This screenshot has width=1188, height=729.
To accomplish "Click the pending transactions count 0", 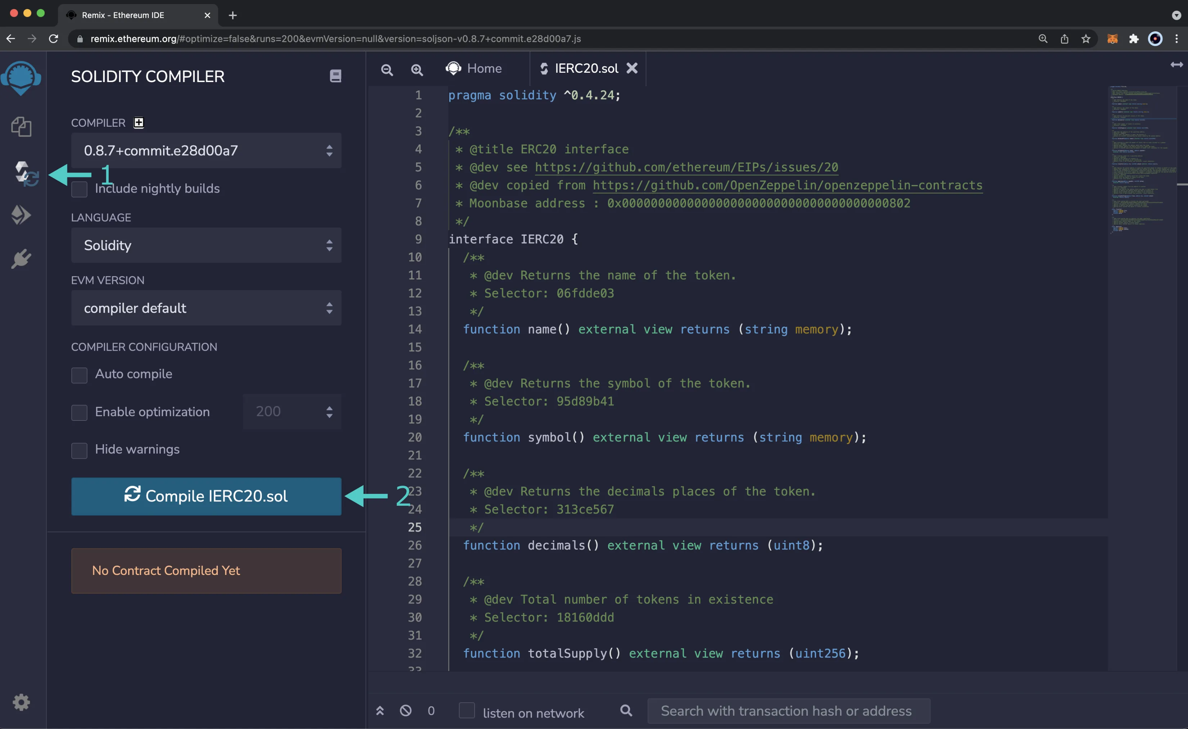I will coord(431,711).
